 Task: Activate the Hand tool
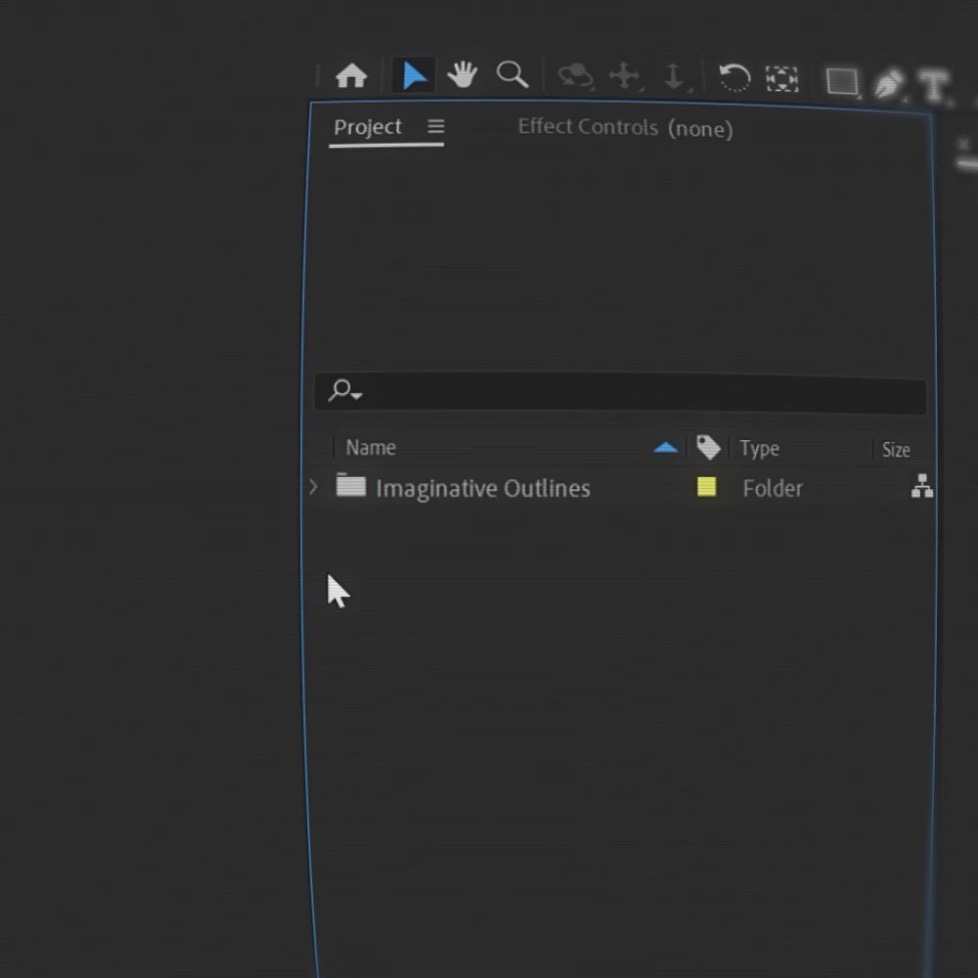[462, 75]
